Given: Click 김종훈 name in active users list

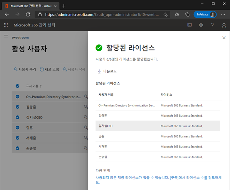Looking at the screenshot, I should tap(31, 107).
